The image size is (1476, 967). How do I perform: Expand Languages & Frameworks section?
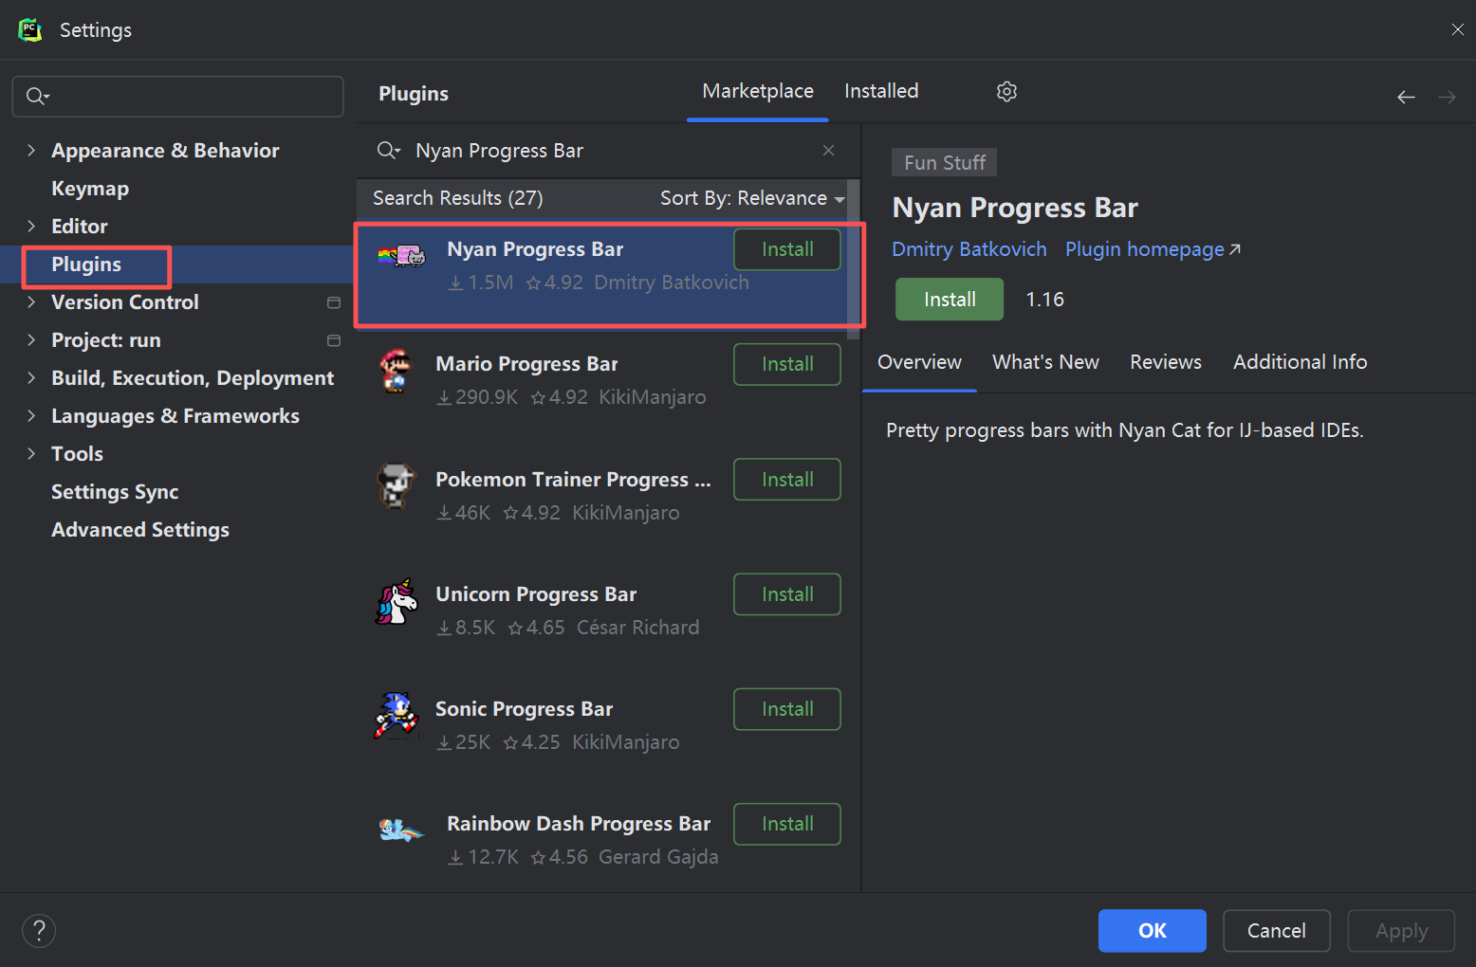tap(31, 415)
